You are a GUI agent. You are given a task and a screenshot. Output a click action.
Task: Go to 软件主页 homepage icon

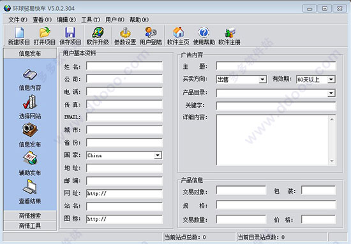pyautogui.click(x=179, y=32)
